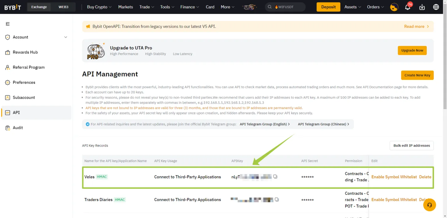Enable Symbol Whitelist for Veles key

(x=394, y=176)
